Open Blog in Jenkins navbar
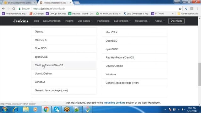This screenshot has width=201, height=113. tap(36, 21)
